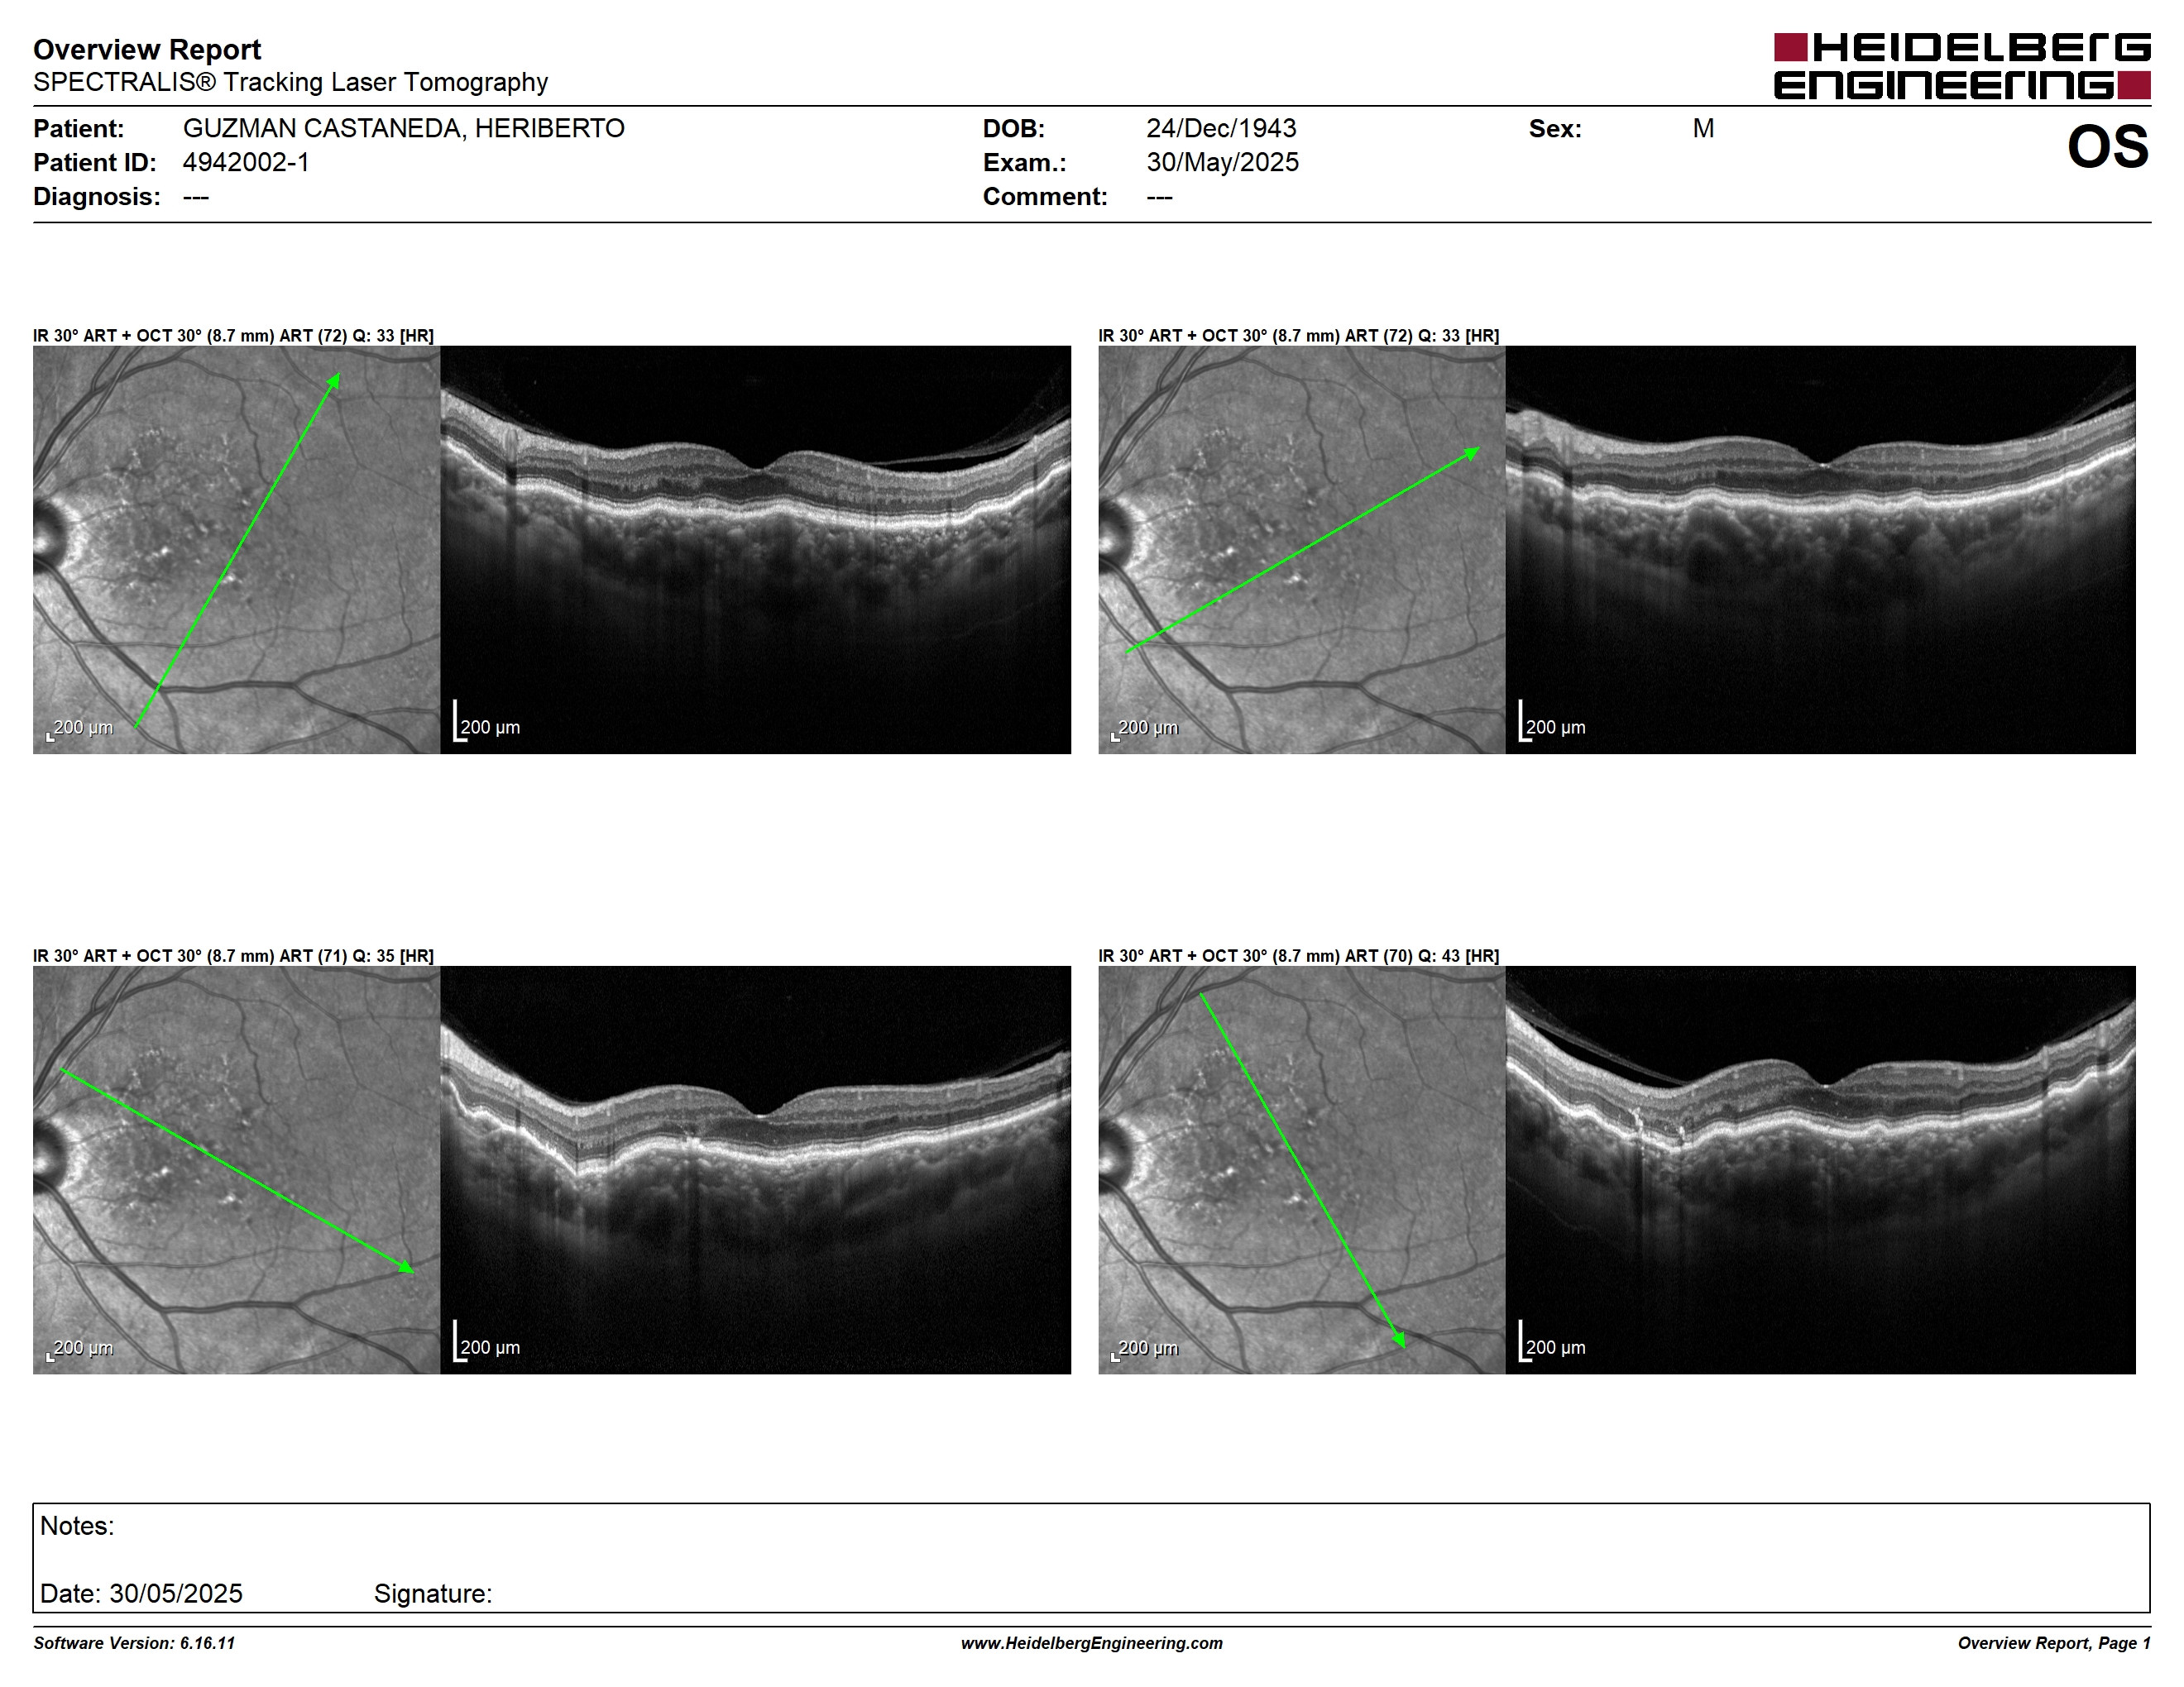Open the OCT B-scan of the Q: 35 scan
The width and height of the screenshot is (2184, 1687).
point(756,1170)
